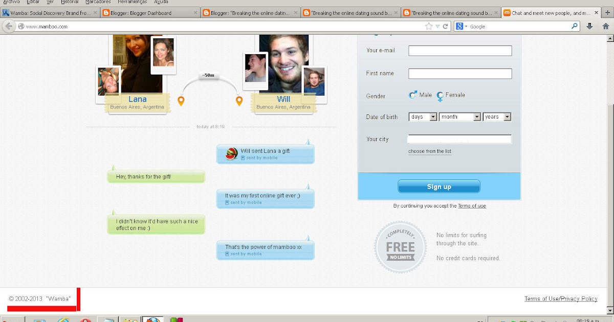Viewport: 614px width, 322px height.
Task: Click the orange location pin beside Will
Action: 239,101
